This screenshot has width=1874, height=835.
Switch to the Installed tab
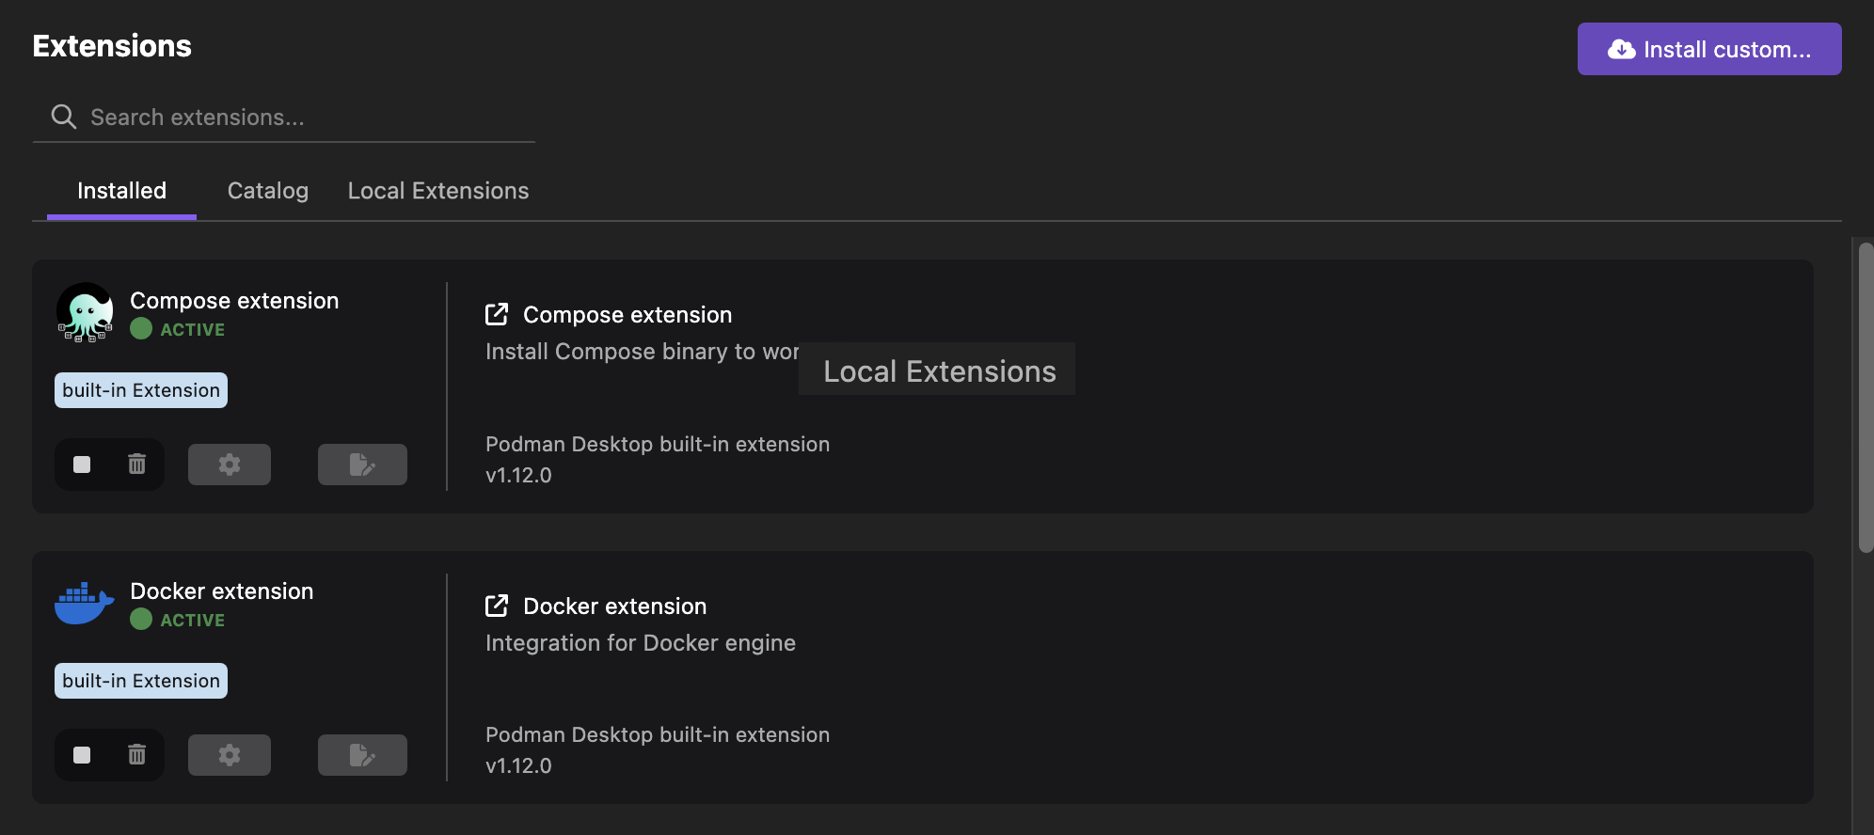[x=121, y=191]
